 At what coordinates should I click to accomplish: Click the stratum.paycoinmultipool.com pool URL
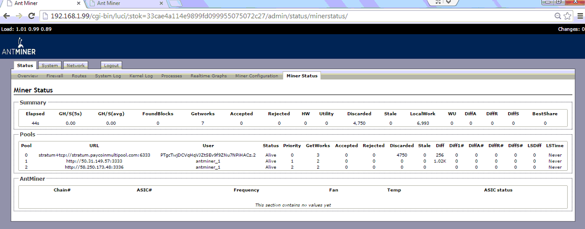click(94, 155)
